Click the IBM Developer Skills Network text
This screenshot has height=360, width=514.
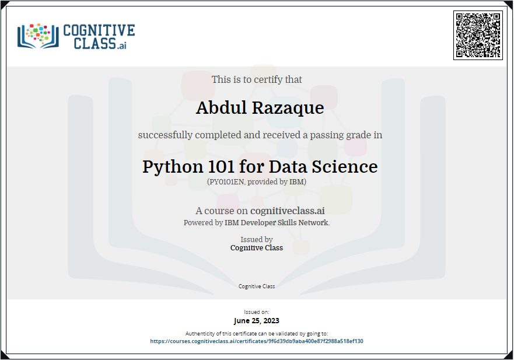click(x=277, y=223)
